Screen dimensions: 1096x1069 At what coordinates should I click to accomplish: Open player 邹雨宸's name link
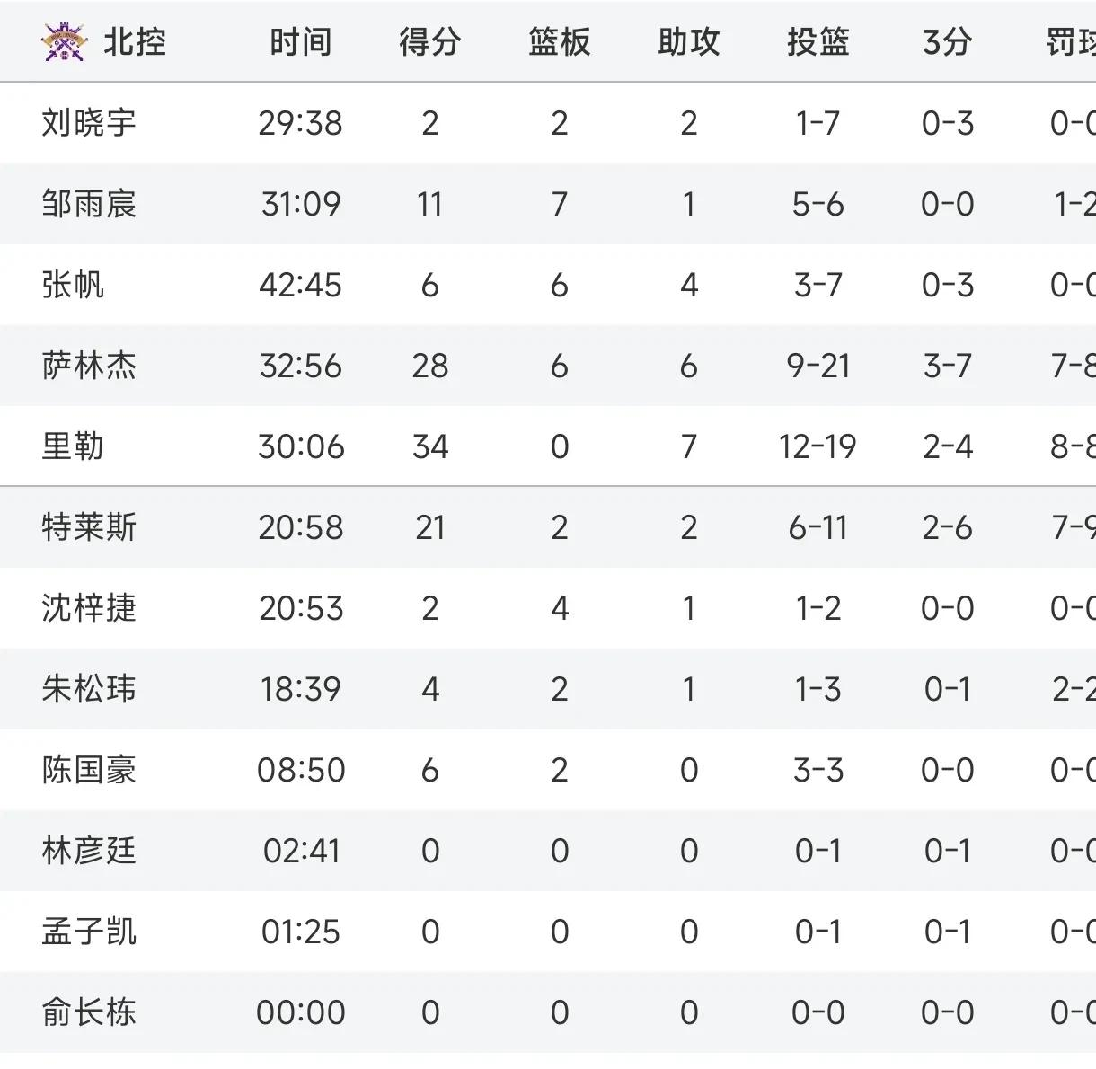pos(89,204)
